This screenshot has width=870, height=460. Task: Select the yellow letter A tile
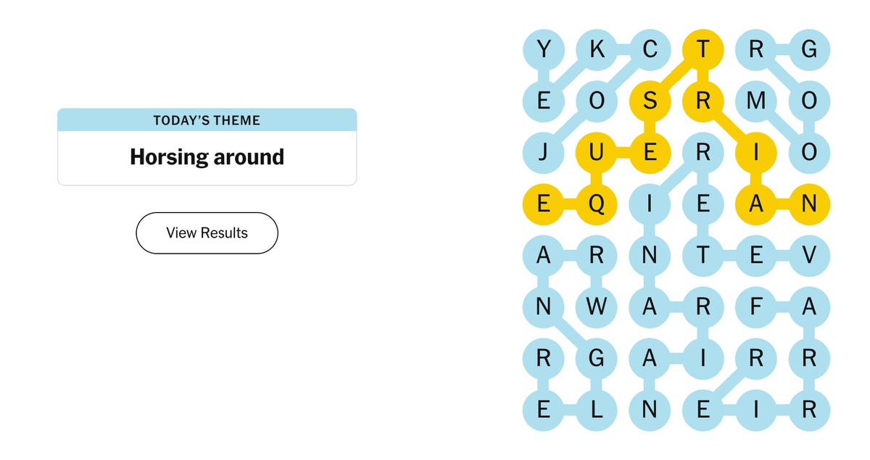756,205
